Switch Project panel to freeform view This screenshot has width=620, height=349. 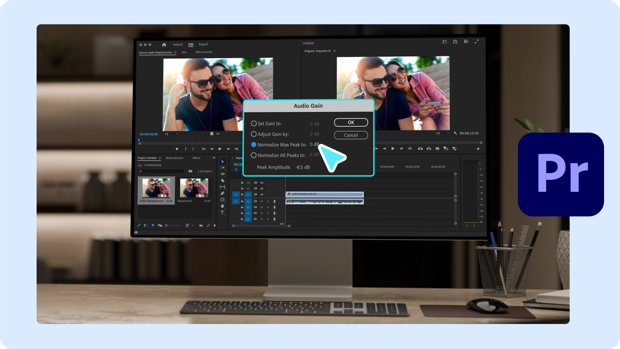[x=160, y=225]
